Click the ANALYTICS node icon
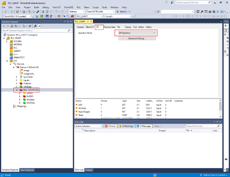This screenshot has width=230, height=177. pos(12,57)
